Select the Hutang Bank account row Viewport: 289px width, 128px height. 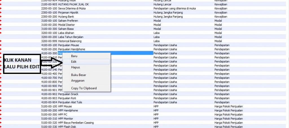(66, 17)
